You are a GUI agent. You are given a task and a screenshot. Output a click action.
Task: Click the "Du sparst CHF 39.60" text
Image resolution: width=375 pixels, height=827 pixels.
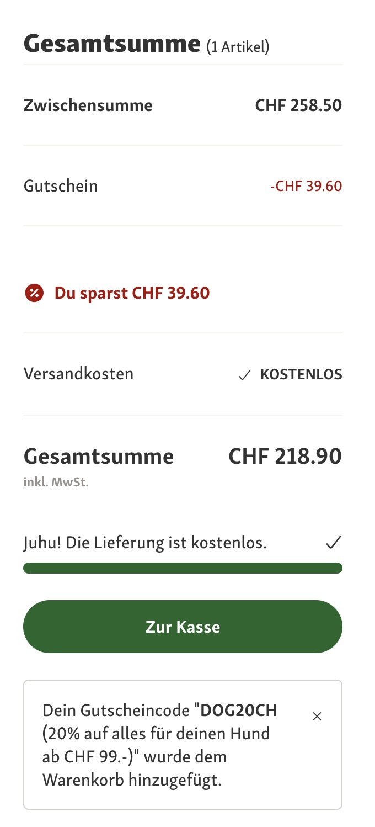[x=132, y=293]
